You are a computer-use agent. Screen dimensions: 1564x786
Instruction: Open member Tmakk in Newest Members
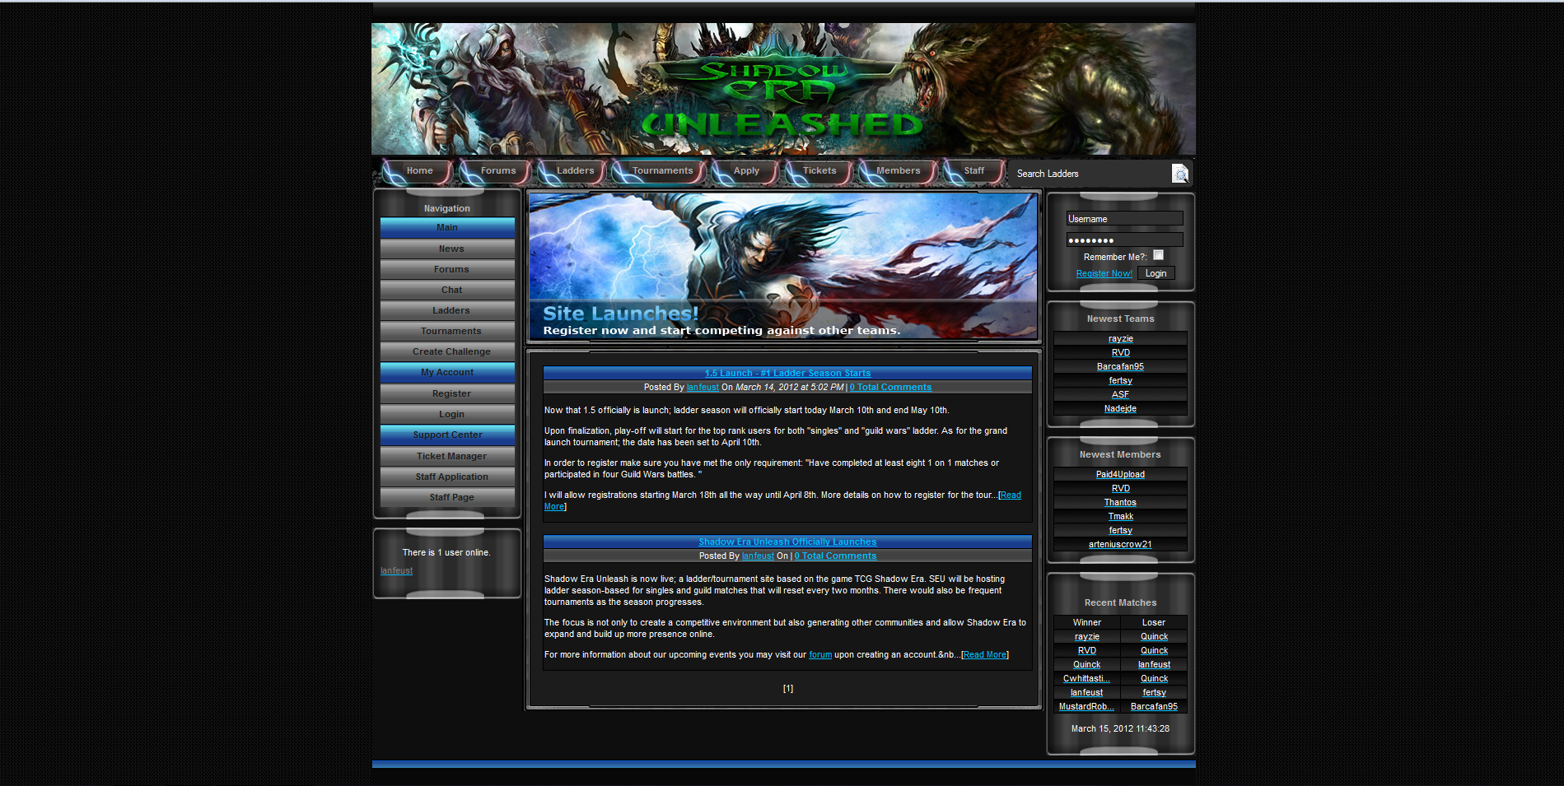tap(1120, 517)
